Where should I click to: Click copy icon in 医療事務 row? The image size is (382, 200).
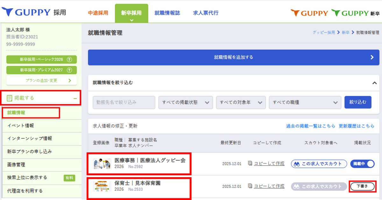[250, 163]
